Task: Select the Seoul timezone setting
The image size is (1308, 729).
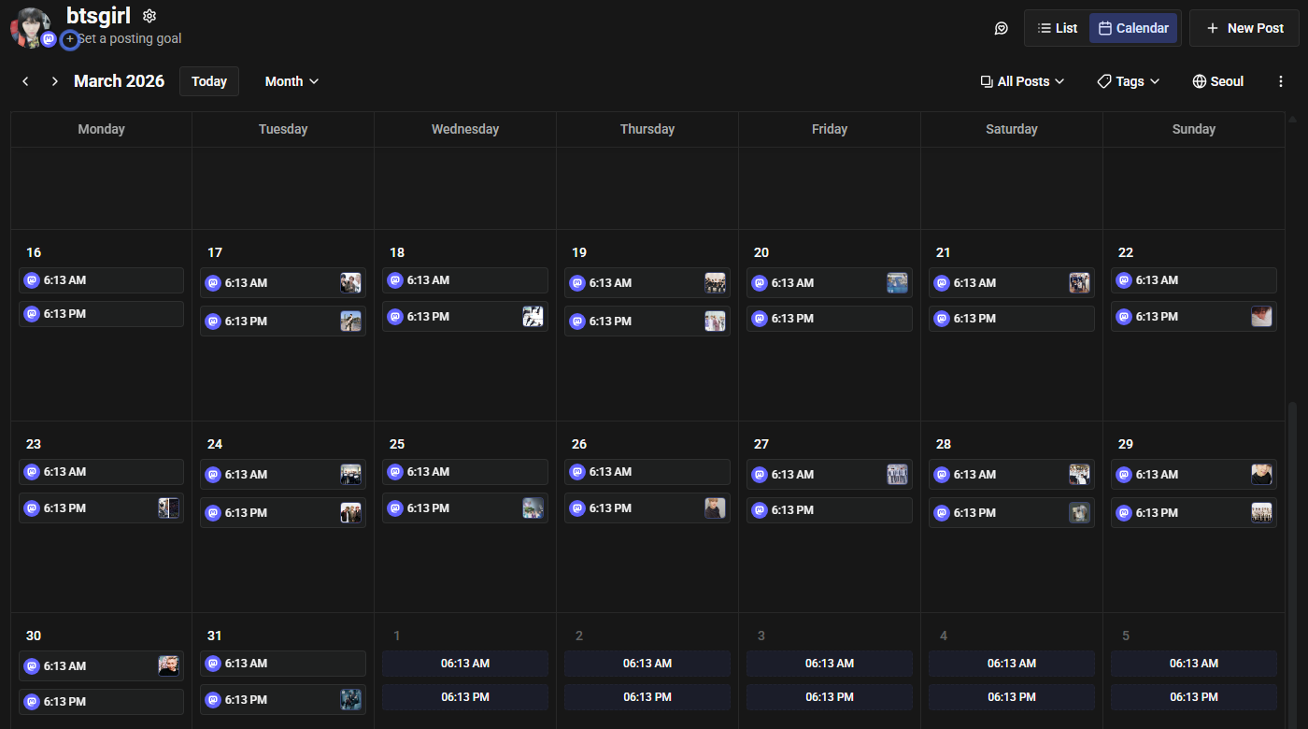Action: pyautogui.click(x=1217, y=81)
